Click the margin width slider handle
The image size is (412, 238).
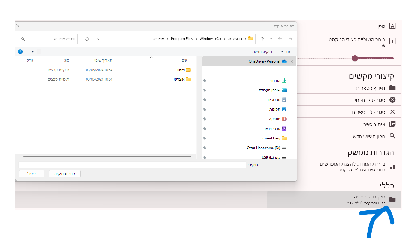355,58
